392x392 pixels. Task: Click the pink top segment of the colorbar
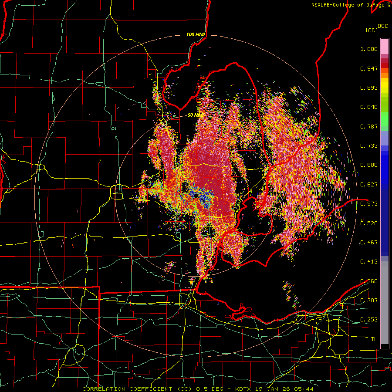click(x=385, y=46)
